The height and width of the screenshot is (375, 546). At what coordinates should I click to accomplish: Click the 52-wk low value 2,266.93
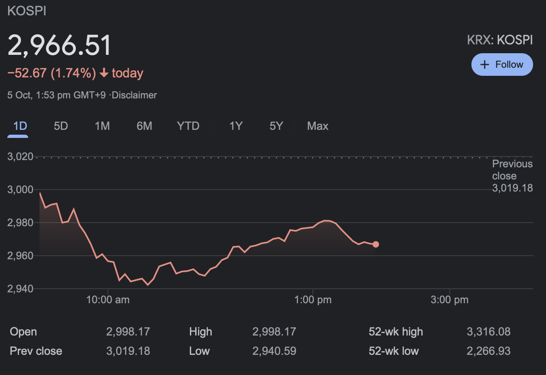click(x=489, y=351)
